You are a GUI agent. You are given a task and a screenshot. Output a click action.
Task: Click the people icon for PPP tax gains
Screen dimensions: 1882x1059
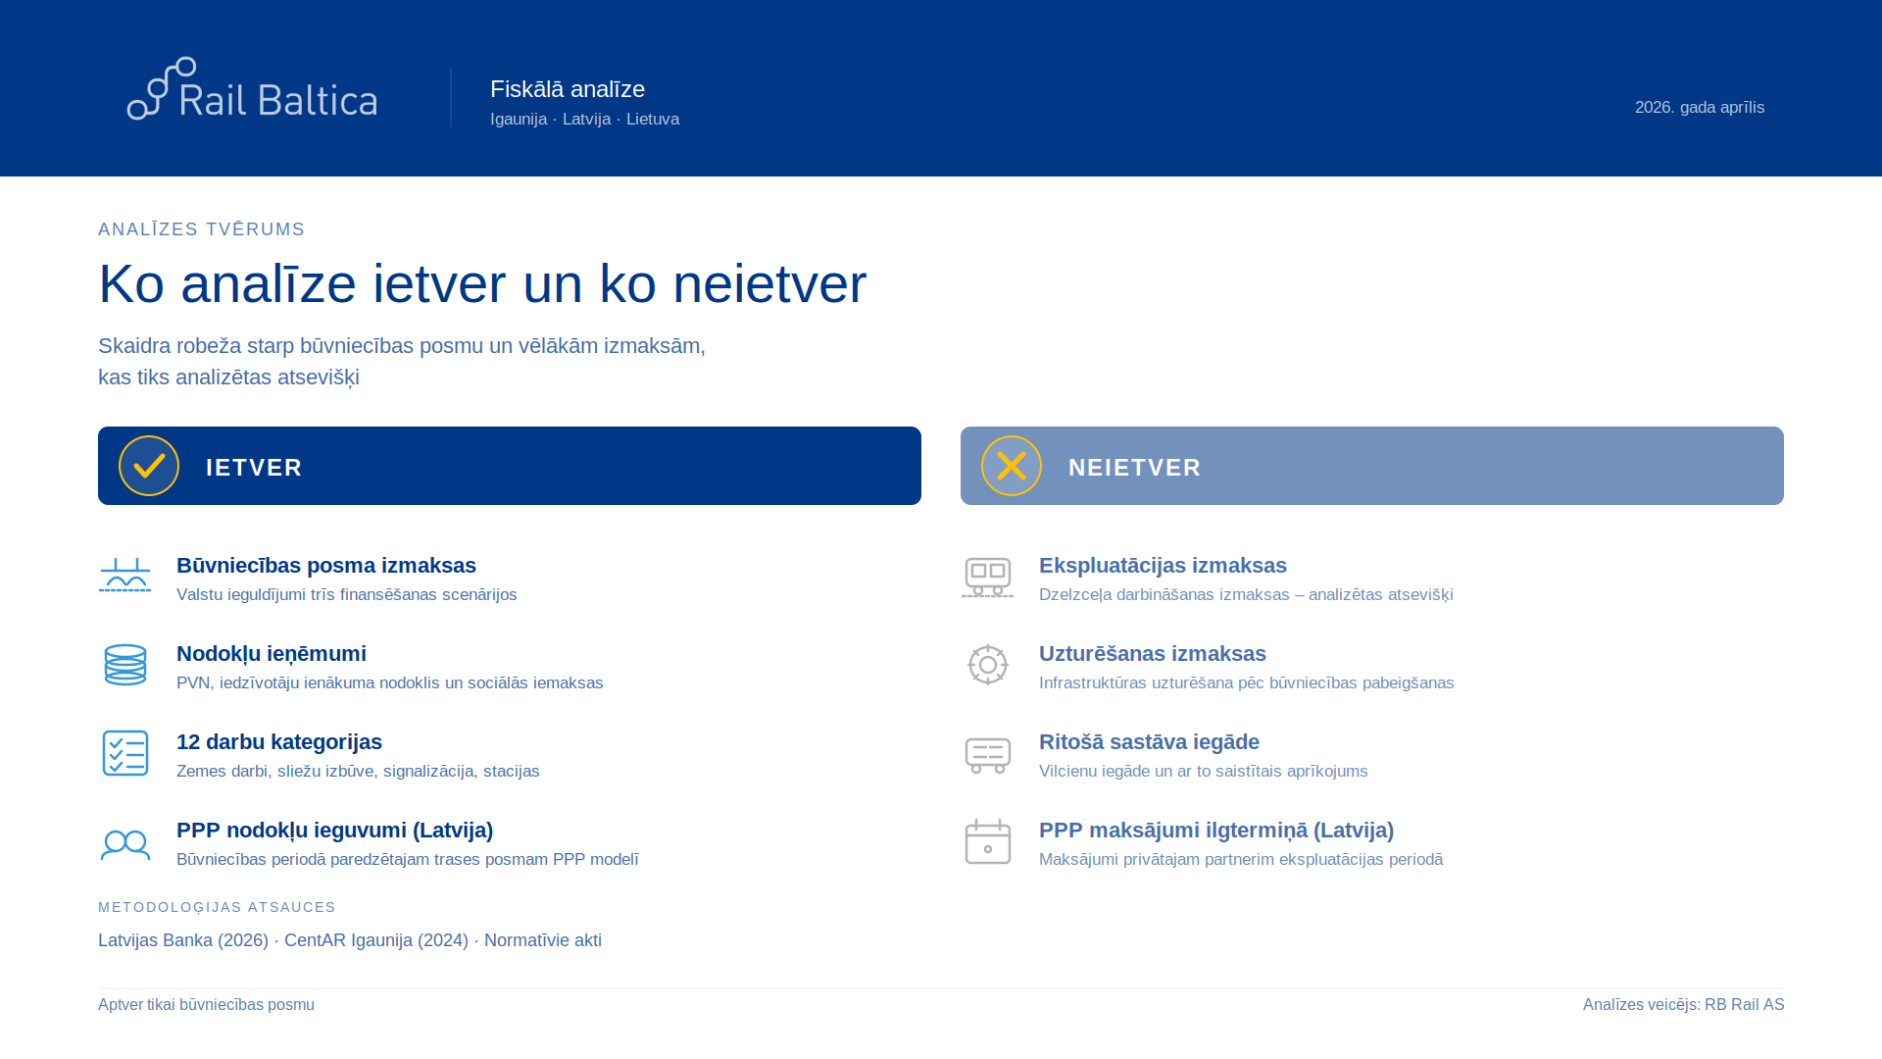(125, 843)
